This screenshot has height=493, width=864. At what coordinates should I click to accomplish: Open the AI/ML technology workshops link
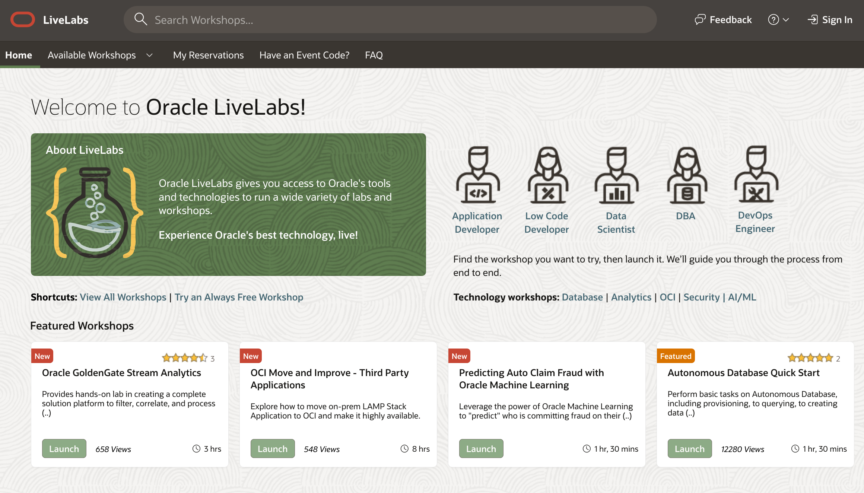pyautogui.click(x=742, y=297)
